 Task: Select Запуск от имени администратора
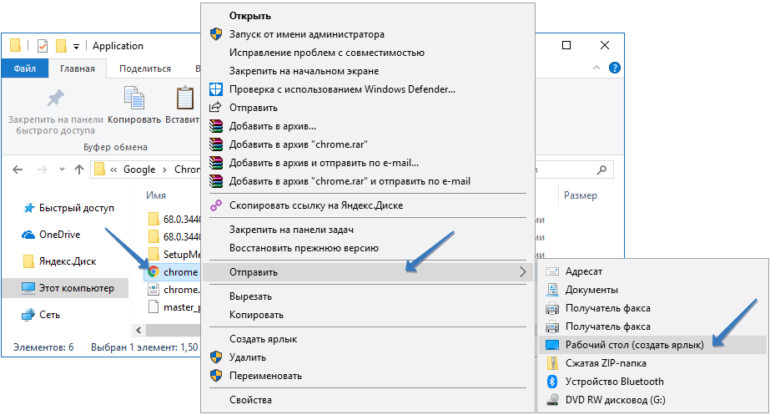(x=306, y=34)
